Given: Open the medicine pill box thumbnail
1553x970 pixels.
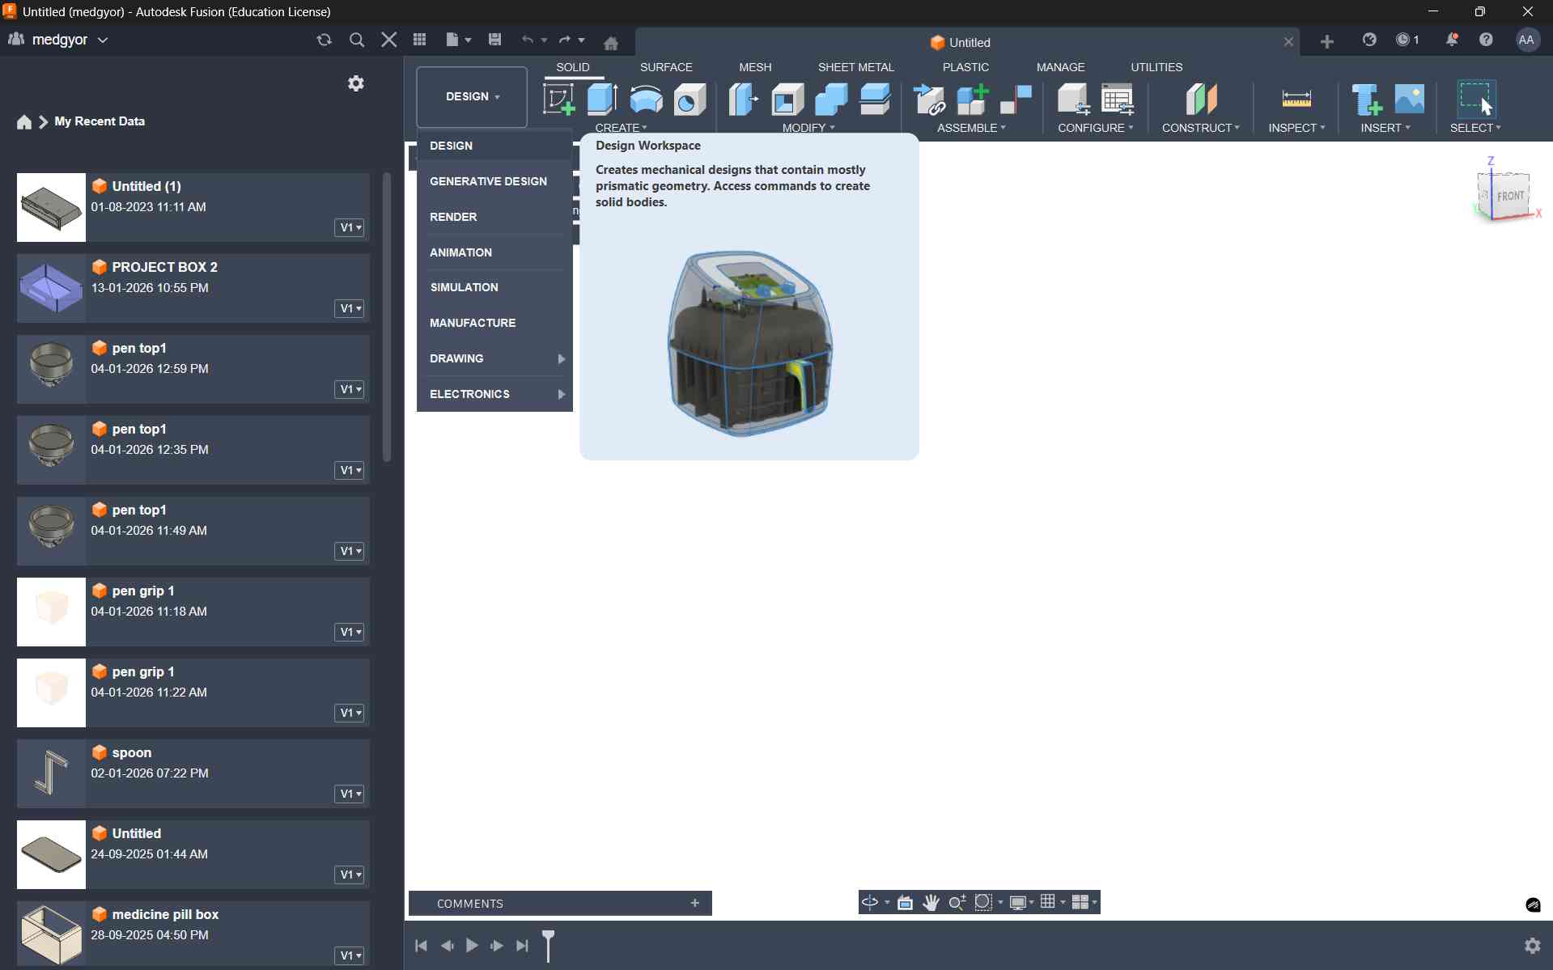Looking at the screenshot, I should point(51,935).
